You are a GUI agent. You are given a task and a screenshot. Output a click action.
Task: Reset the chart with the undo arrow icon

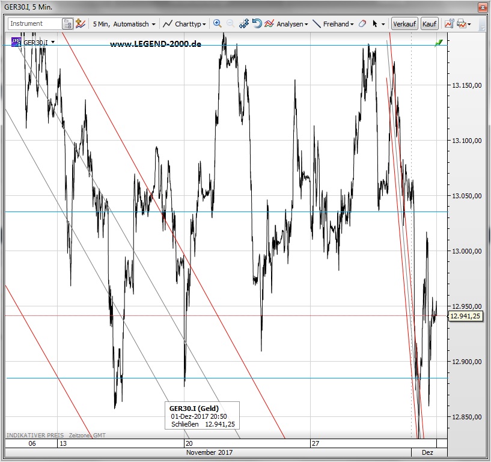[257, 24]
